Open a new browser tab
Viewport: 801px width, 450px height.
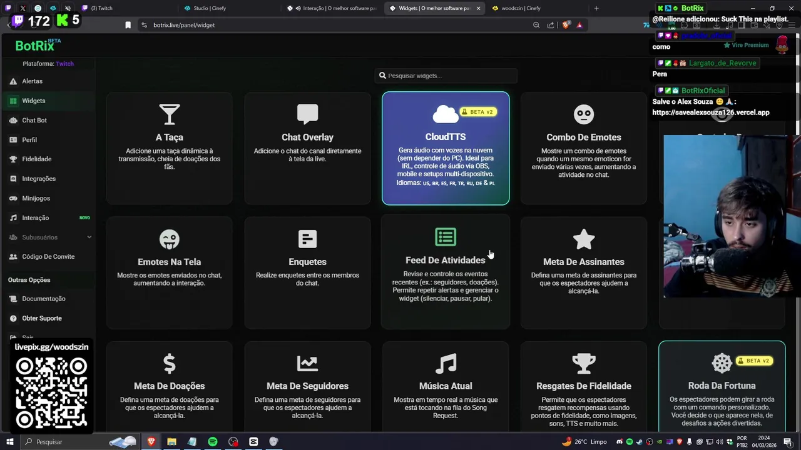596,8
